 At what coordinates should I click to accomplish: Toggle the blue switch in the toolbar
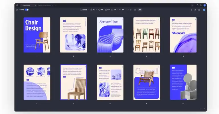27,10
